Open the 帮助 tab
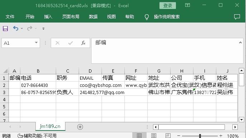 129,16
